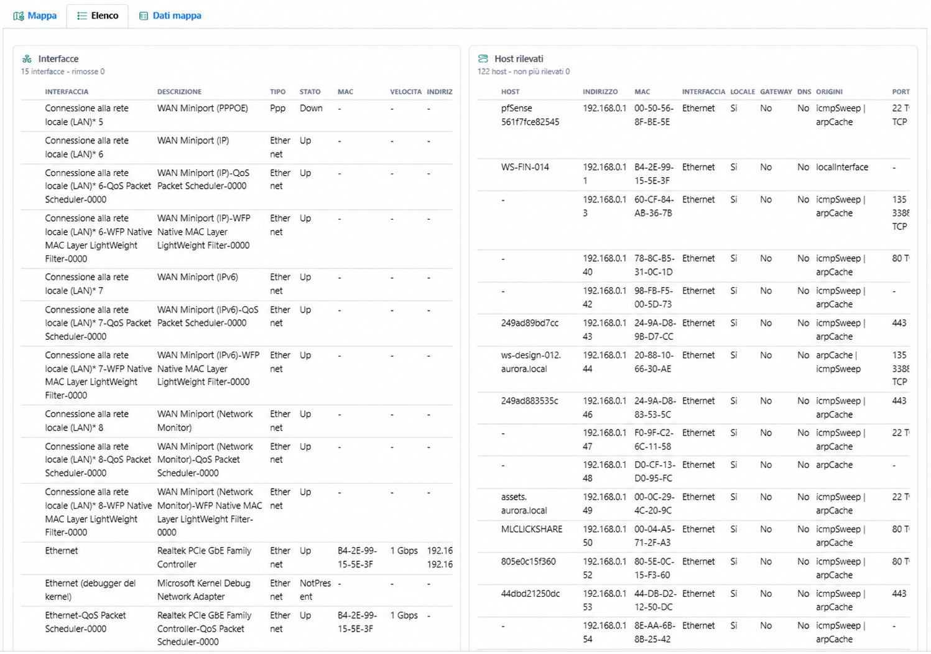Sort by INTERFACCIA column header
The height and width of the screenshot is (654, 931).
(67, 91)
